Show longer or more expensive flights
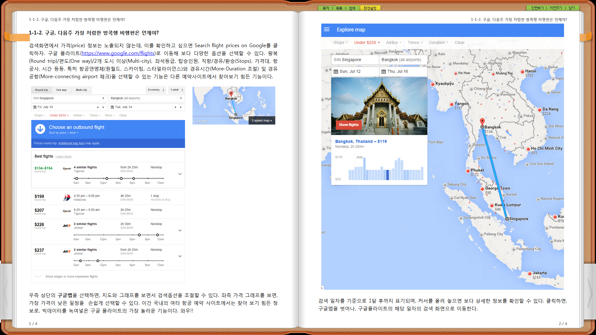 point(71,276)
